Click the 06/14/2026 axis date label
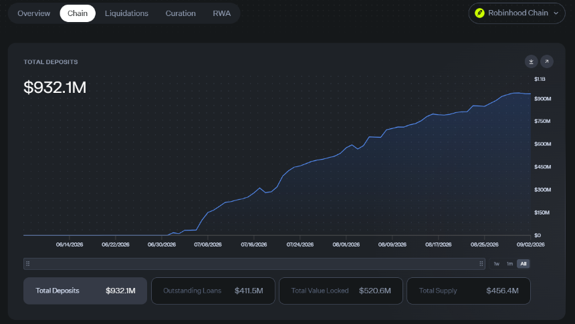The height and width of the screenshot is (324, 575). 70,245
